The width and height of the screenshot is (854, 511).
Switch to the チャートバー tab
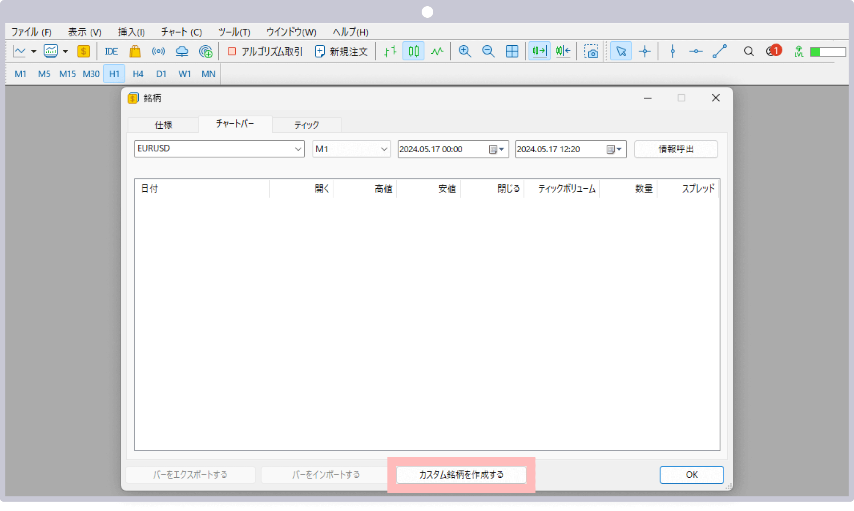pyautogui.click(x=235, y=124)
